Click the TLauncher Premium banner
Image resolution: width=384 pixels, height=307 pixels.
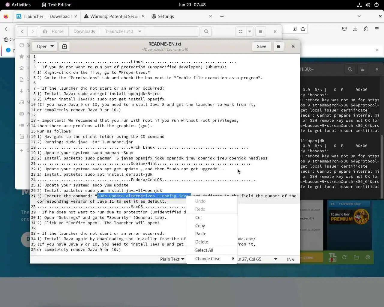pyautogui.click(x=349, y=216)
